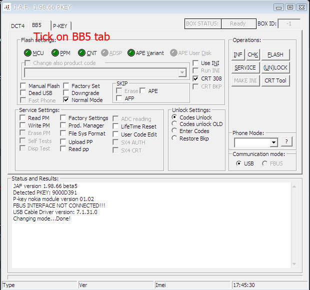Viewport: 310px width, 290px height.
Task: Enable the Dead USB checkbox
Action: tap(23, 92)
